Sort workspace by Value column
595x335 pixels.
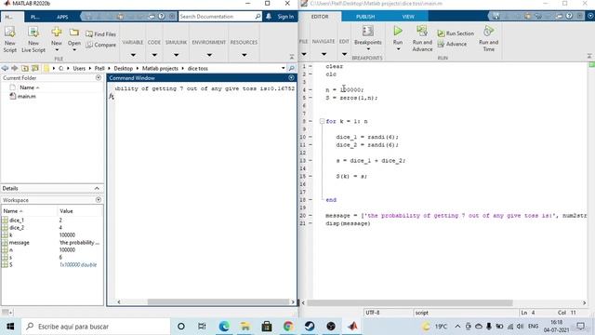(66, 211)
